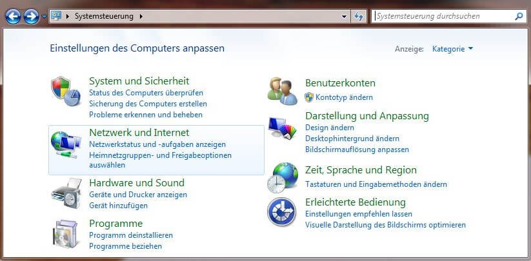Screen dimensions: 531x261
Task: Click the Programme software box icon
Action: pyautogui.click(x=65, y=234)
